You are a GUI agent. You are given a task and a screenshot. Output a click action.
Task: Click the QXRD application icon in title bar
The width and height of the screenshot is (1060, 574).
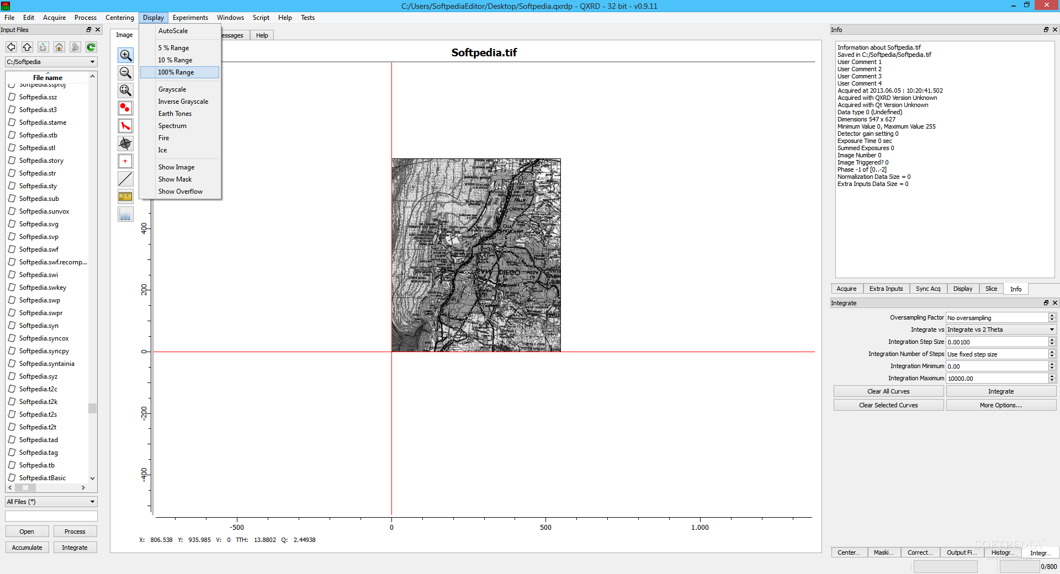click(x=6, y=6)
